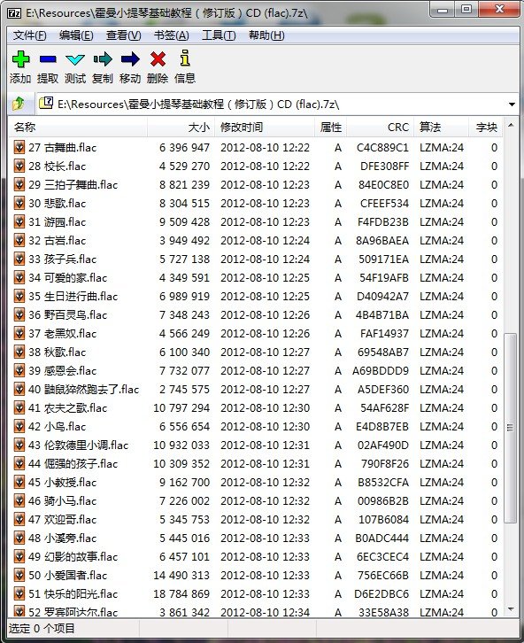Click the file icon for 33 孩子兵.flac
This screenshot has height=643, width=524.
[19, 259]
